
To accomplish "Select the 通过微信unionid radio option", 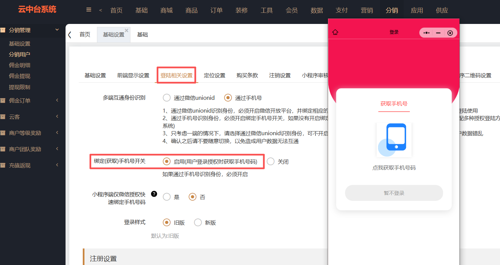I will (167, 98).
